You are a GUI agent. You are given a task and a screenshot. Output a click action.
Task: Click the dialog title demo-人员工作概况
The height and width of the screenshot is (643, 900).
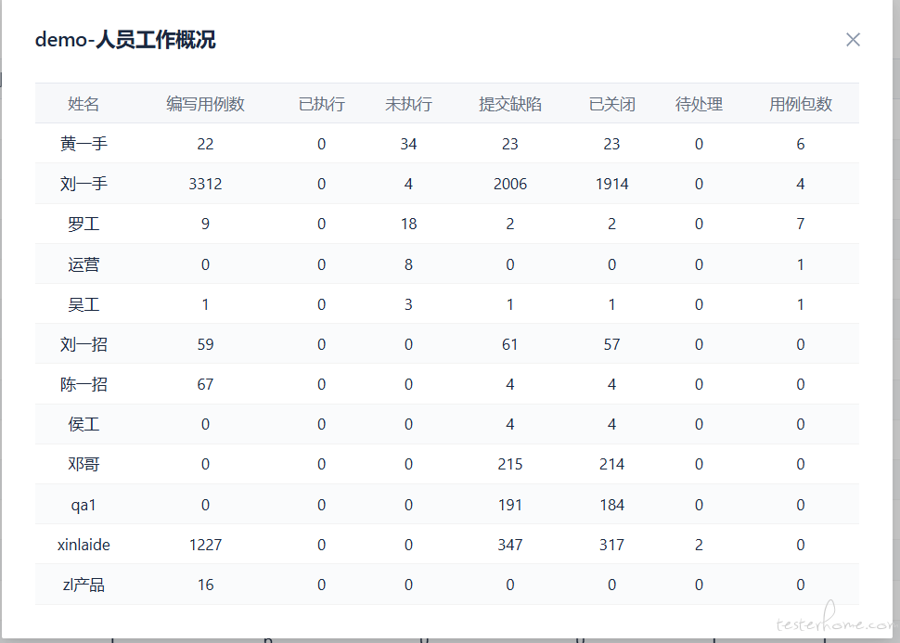[125, 40]
